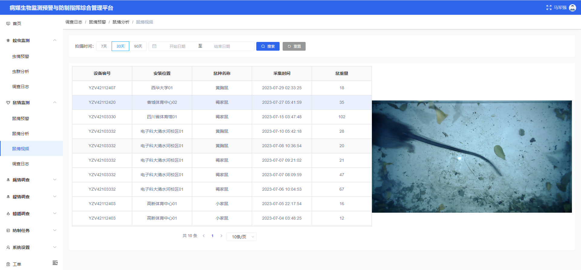Image resolution: width=581 pixels, height=270 pixels.
Task: Collapse the sidebar with the fold icon
Action: coord(55,263)
